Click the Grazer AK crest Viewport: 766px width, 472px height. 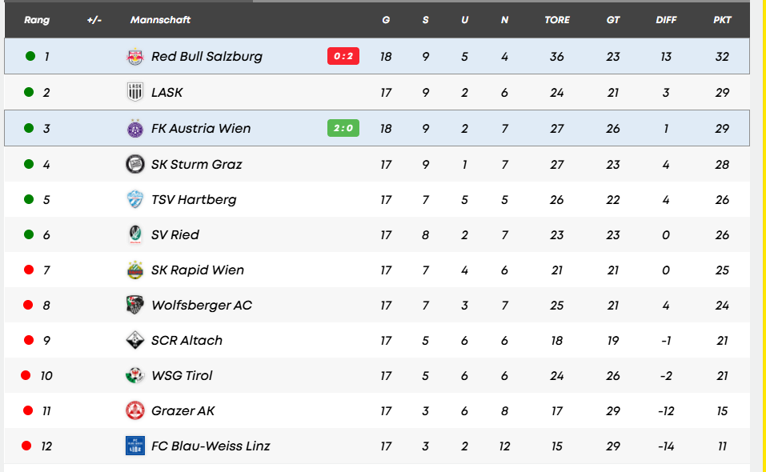click(x=134, y=410)
